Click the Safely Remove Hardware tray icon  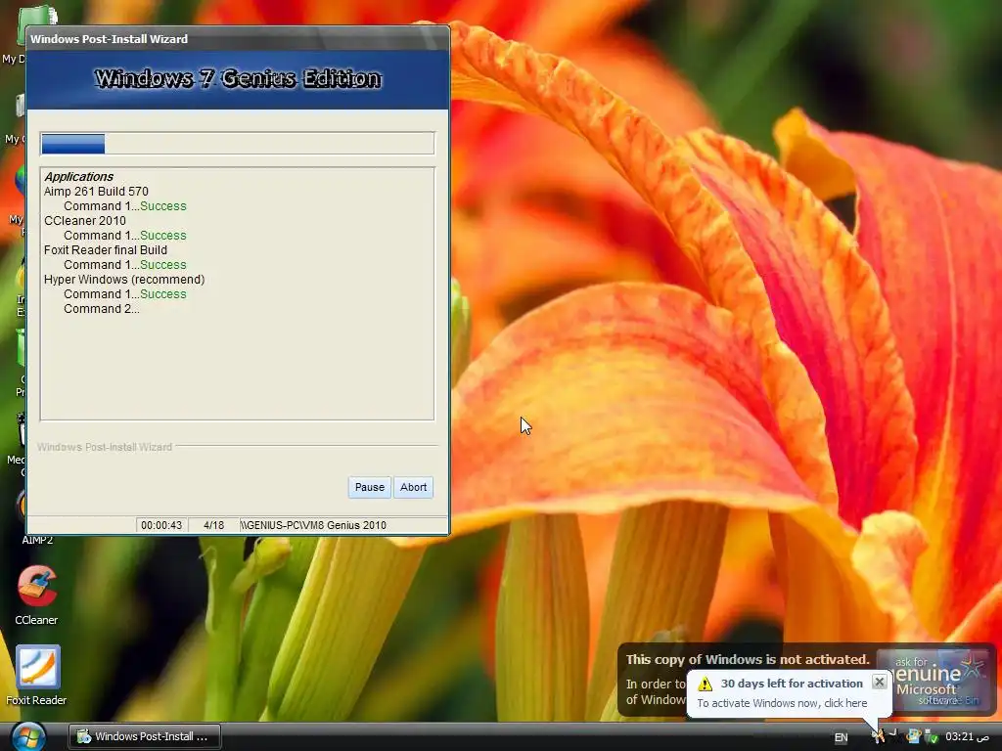tap(931, 736)
